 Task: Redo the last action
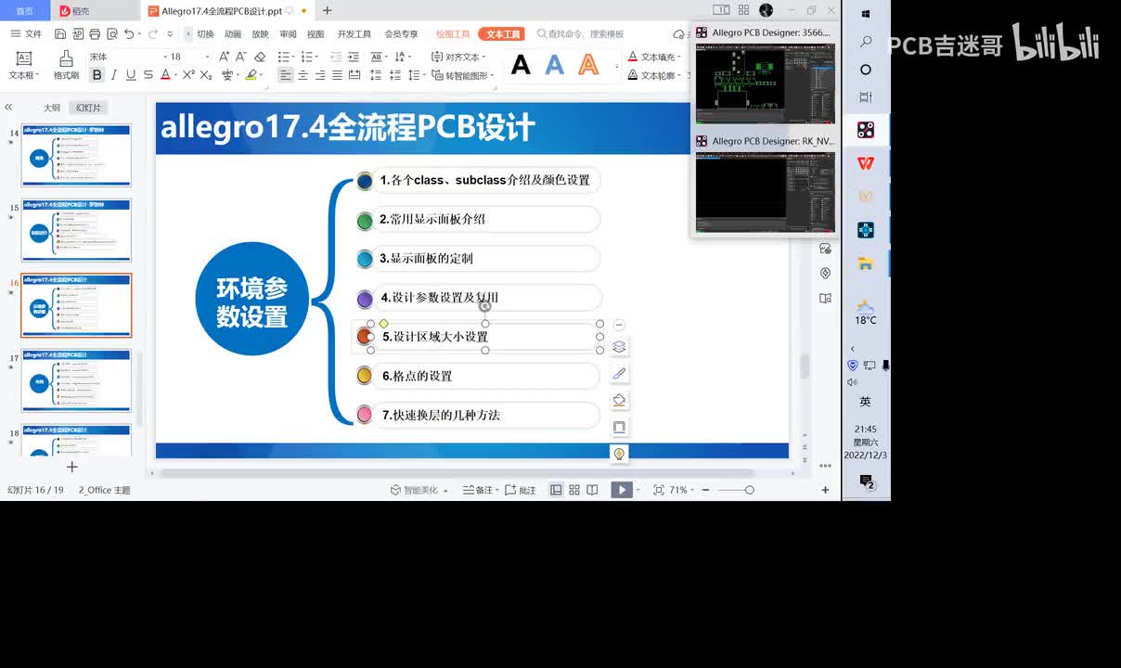coord(154,33)
